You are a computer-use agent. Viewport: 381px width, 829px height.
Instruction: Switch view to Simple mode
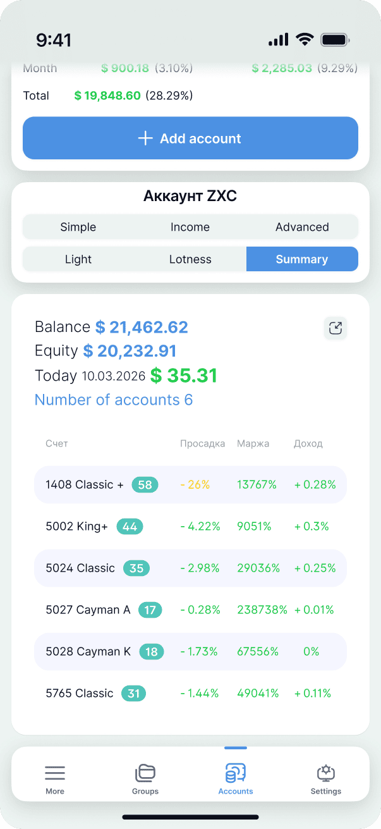[x=78, y=227]
